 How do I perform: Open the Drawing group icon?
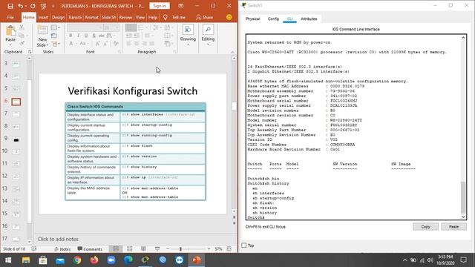click(x=188, y=30)
